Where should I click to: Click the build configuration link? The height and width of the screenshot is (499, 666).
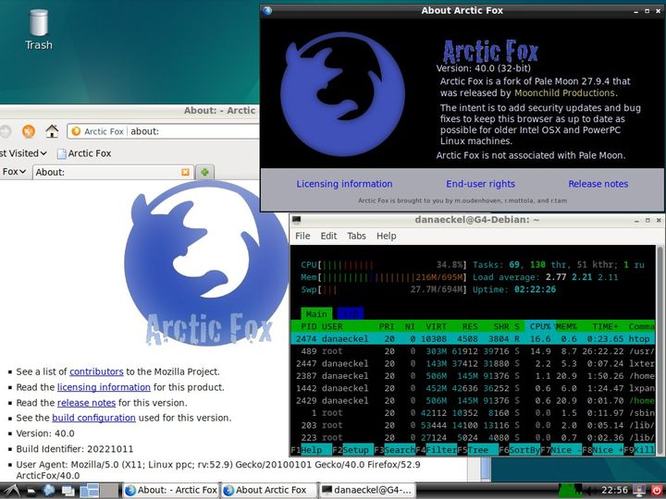point(93,418)
